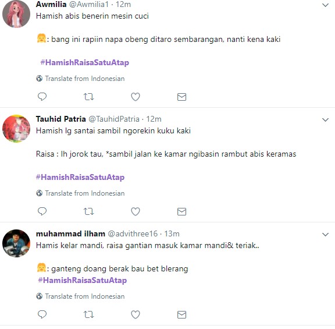Viewport: 335px width, 329px height.
Task: Reply to Tauhid Patria's tweet
Action: click(42, 211)
